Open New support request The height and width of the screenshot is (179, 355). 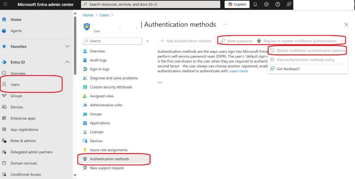107,168
